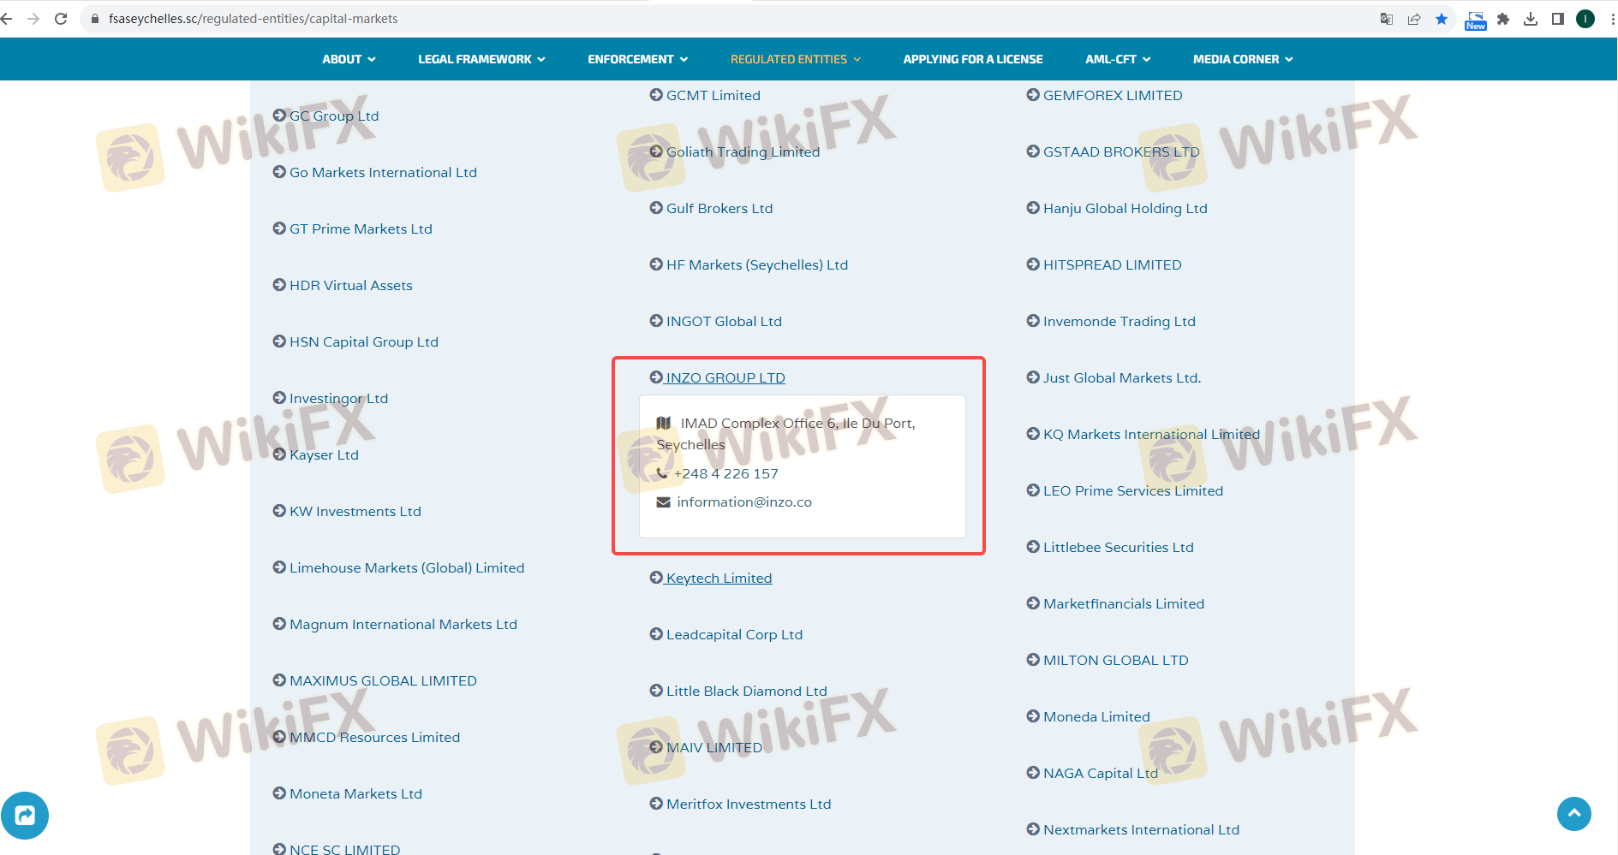Click the envelope icon beside information@inzo.co
This screenshot has height=855, width=1618.
click(664, 502)
